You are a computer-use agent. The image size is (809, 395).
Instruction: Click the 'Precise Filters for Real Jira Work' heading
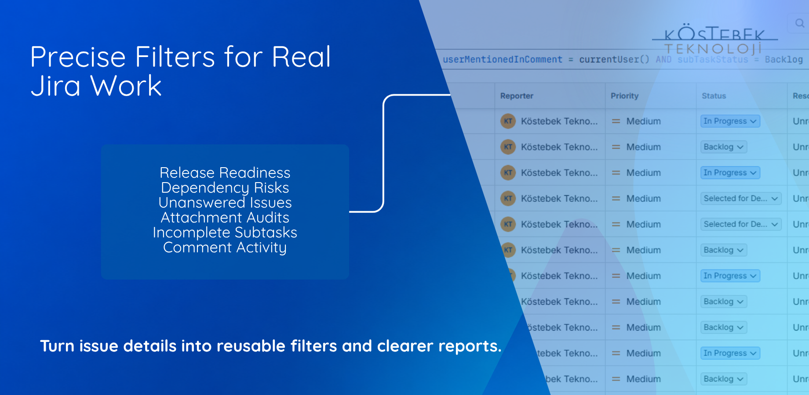[x=180, y=71]
